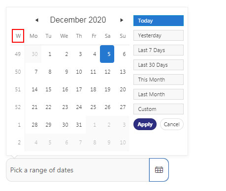Click the Apply button
Screen dimensions: 226x191
[x=145, y=124]
